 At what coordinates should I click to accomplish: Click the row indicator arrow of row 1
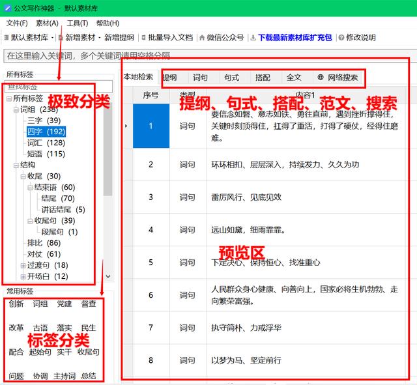[126, 126]
